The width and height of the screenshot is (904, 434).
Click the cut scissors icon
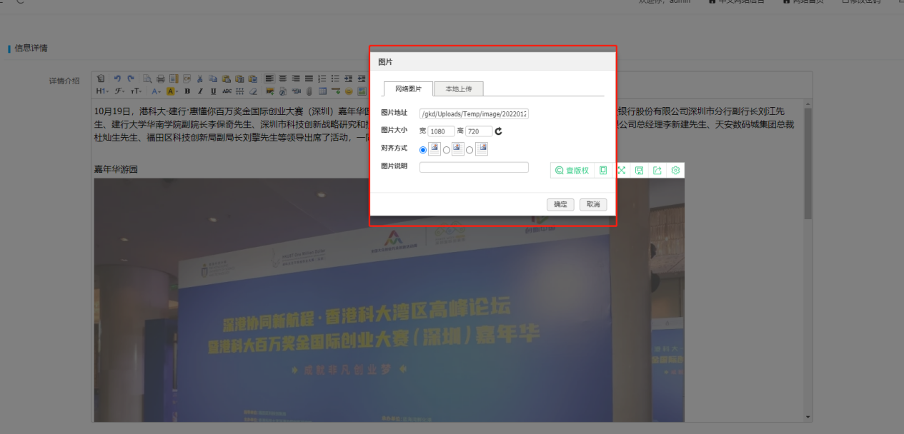[x=201, y=79]
